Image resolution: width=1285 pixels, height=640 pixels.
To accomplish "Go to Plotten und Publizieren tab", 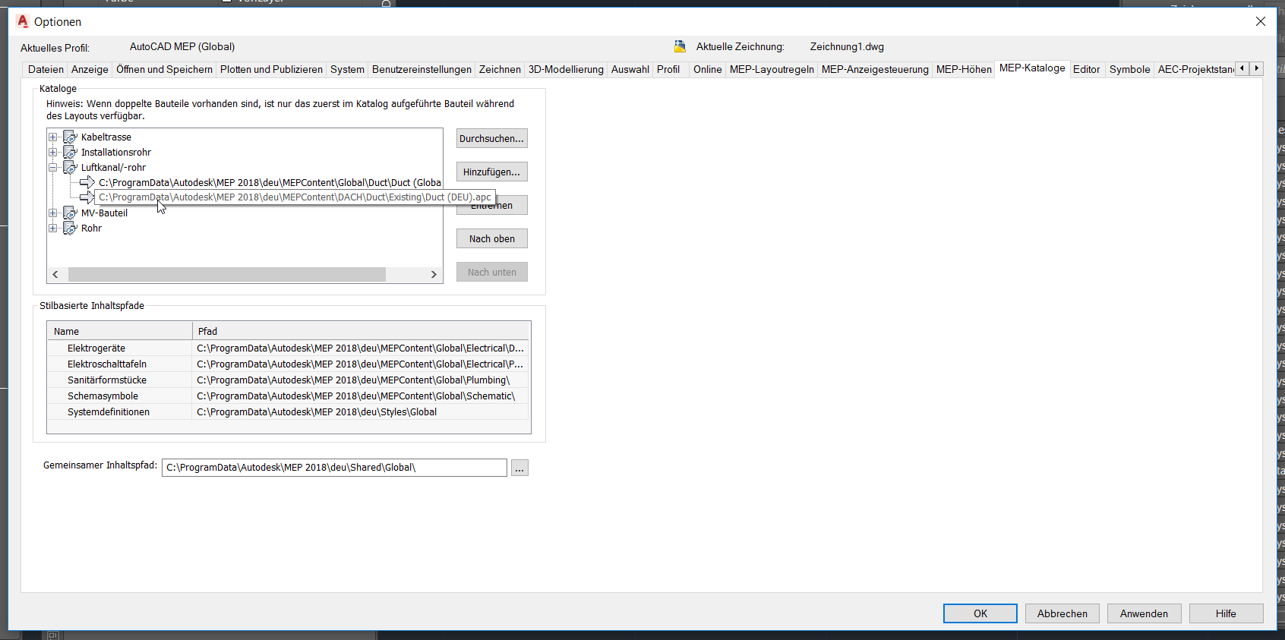I will point(271,69).
